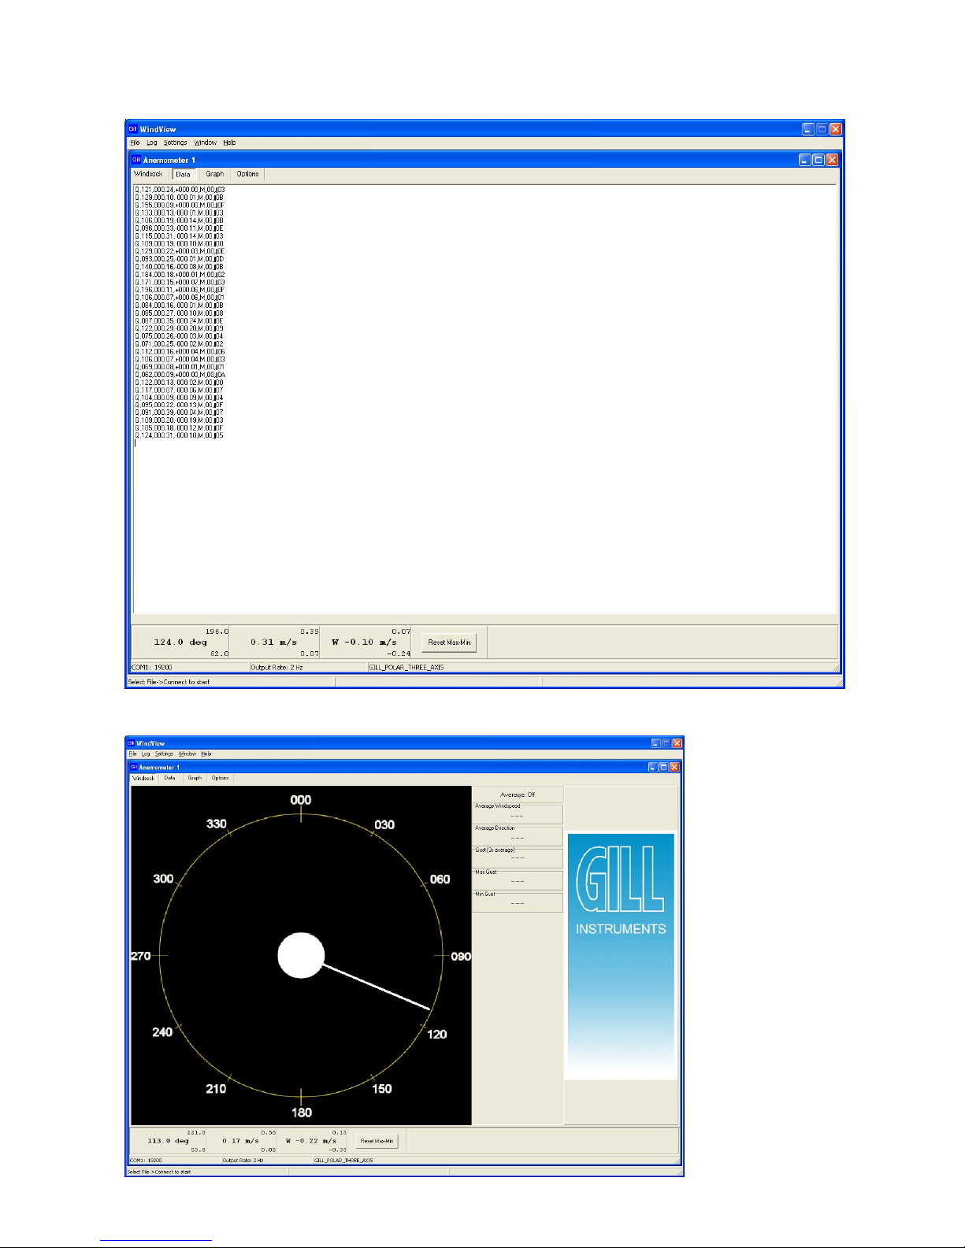This screenshot has height=1248, width=965.
Task: Open Log menu in the compass window
Action: 146,754
